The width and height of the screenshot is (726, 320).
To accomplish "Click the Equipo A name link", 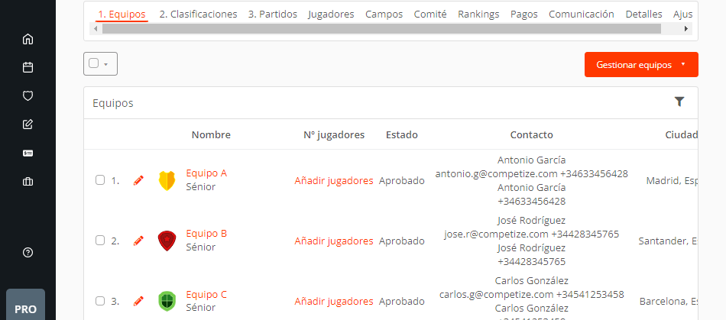I will [x=206, y=173].
